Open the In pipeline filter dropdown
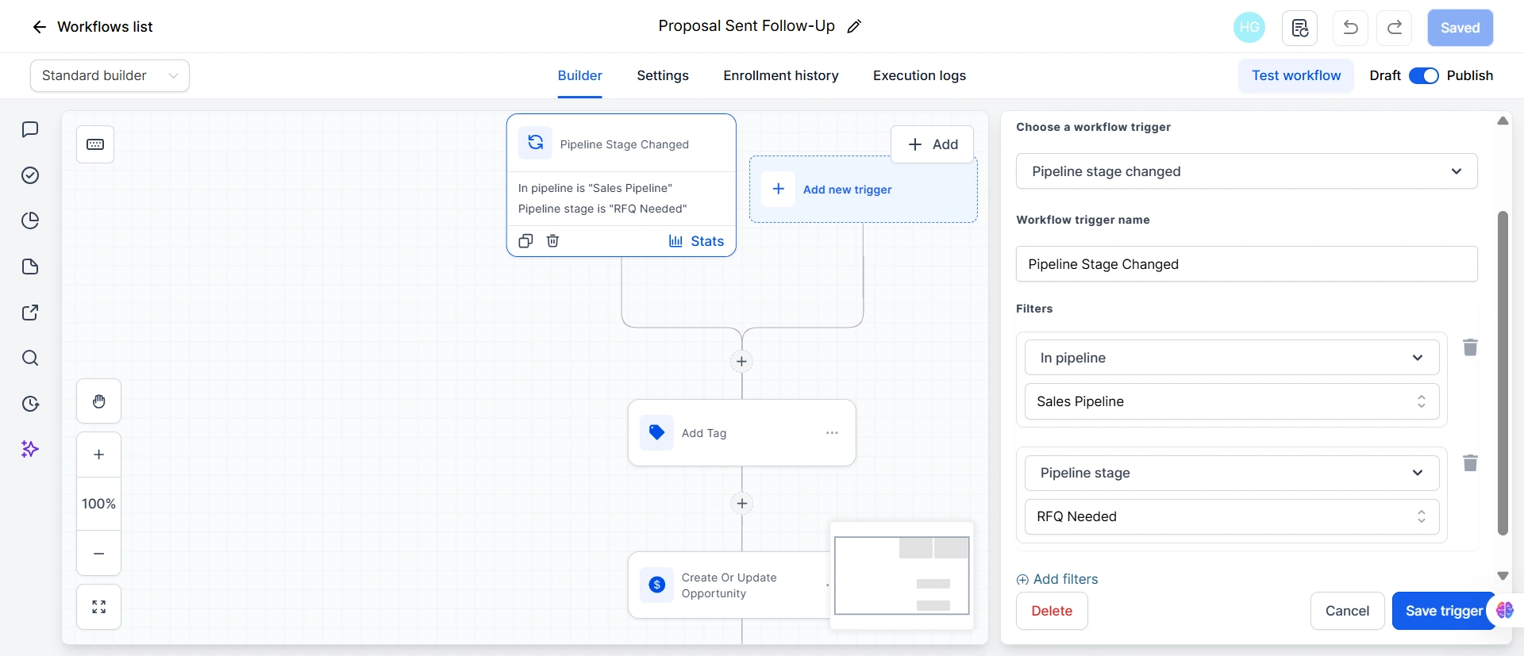1524x656 pixels. tap(1232, 358)
